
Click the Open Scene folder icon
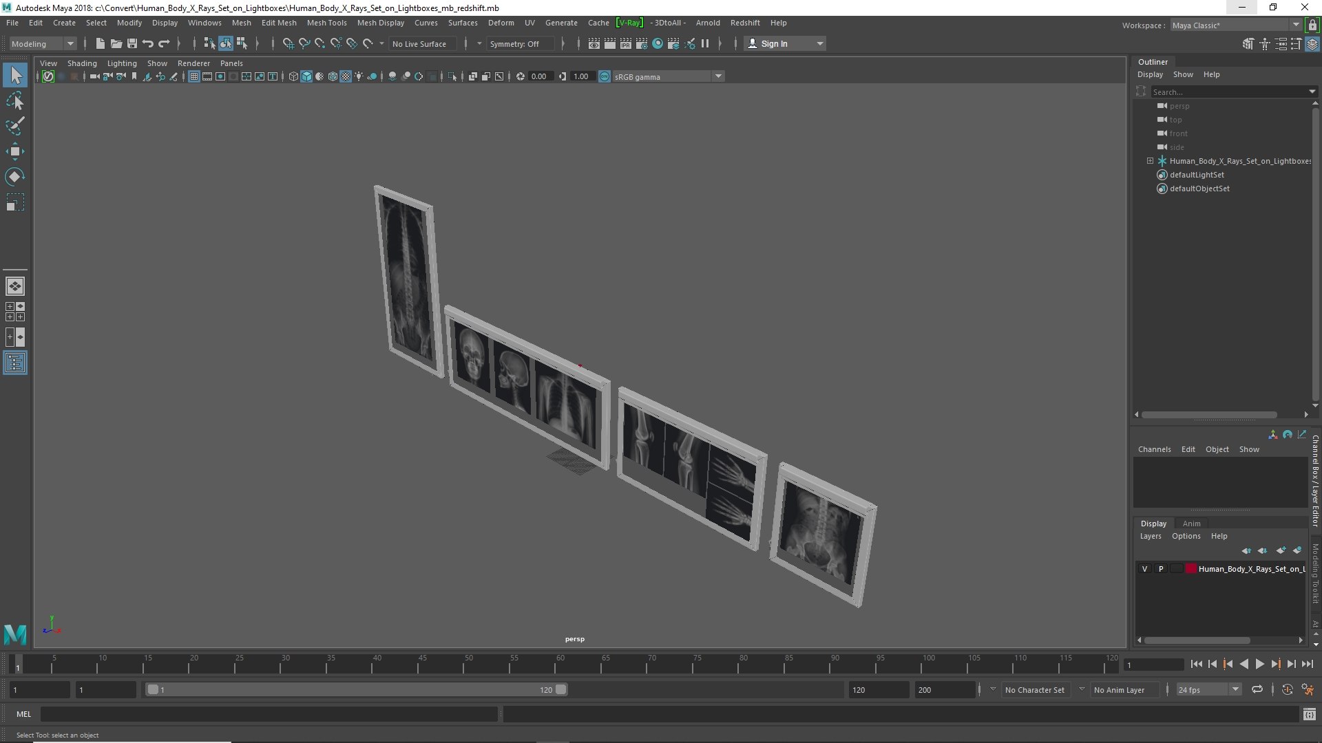pos(116,43)
